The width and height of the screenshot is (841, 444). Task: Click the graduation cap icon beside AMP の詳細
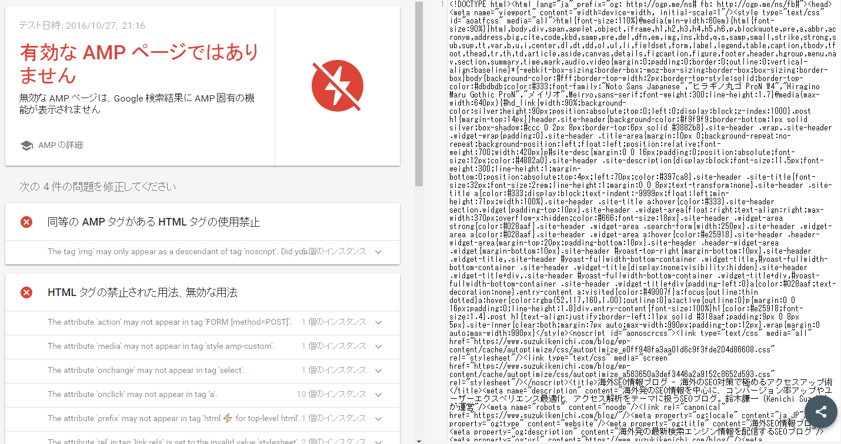click(26, 145)
